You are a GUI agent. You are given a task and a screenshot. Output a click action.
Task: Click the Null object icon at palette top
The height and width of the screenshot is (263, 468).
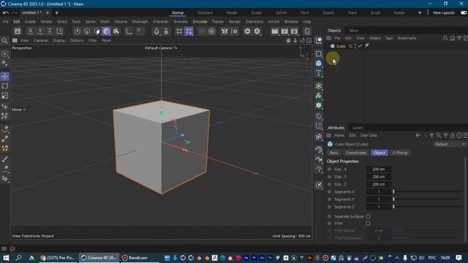(x=319, y=41)
